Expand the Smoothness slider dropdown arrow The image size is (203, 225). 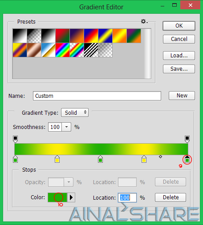point(66,127)
